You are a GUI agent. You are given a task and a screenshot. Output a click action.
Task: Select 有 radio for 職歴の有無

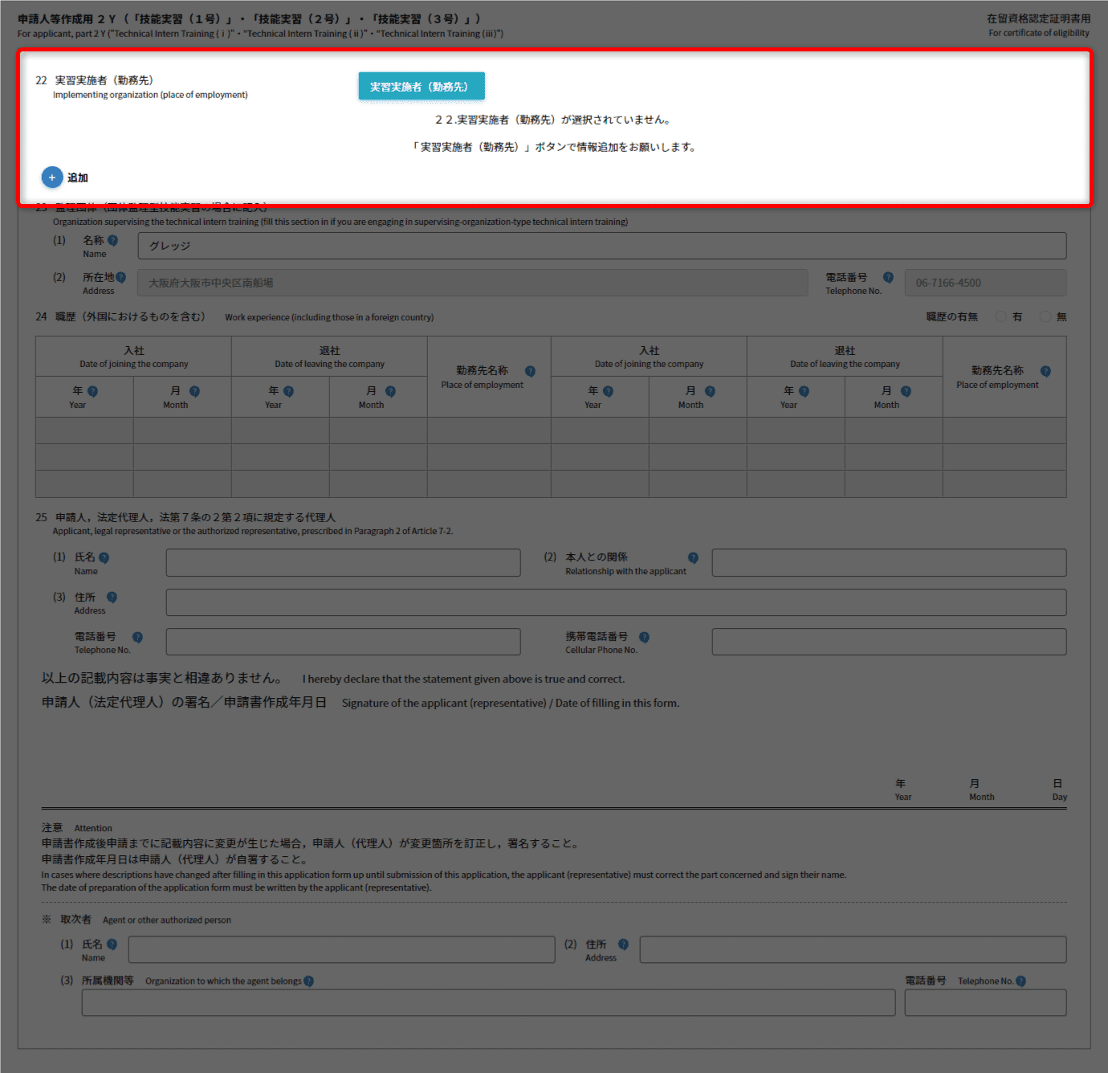pyautogui.click(x=1001, y=316)
